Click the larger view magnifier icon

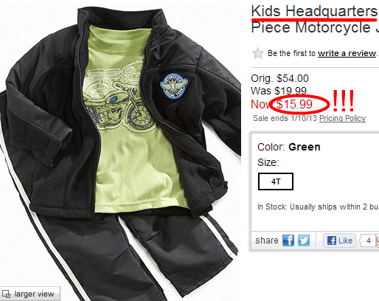6,294
